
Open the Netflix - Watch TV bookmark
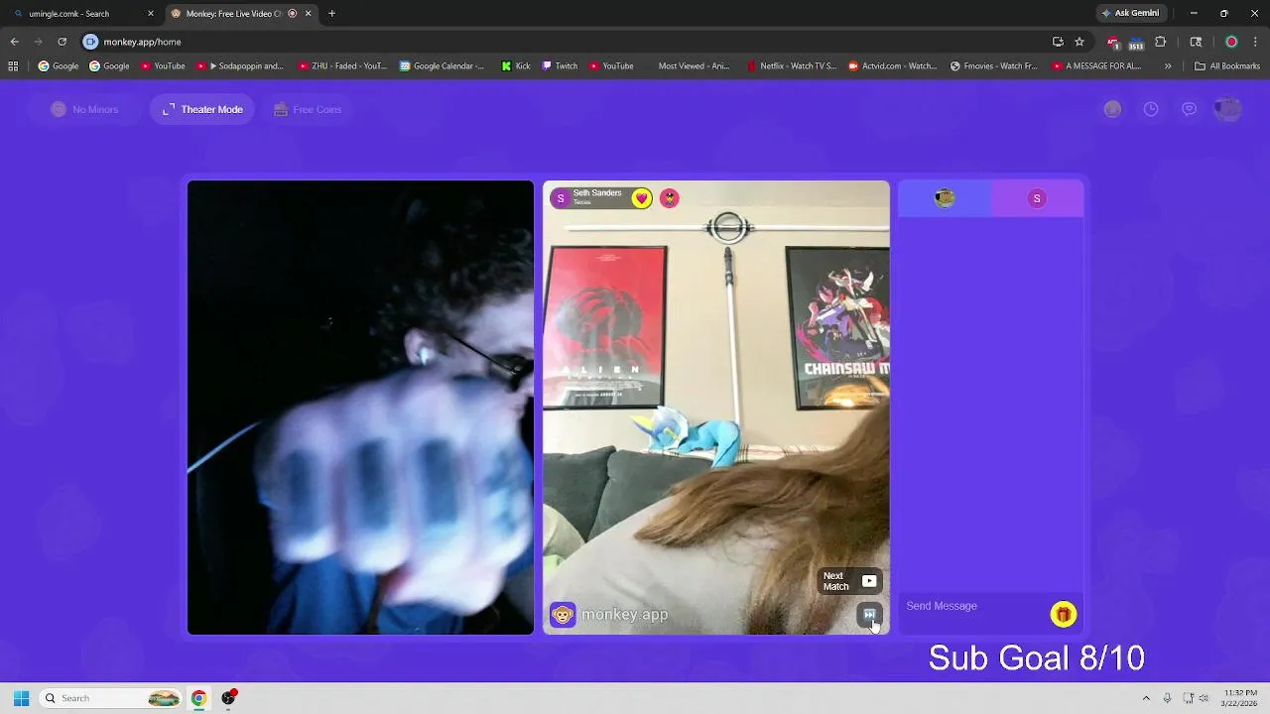[792, 66]
